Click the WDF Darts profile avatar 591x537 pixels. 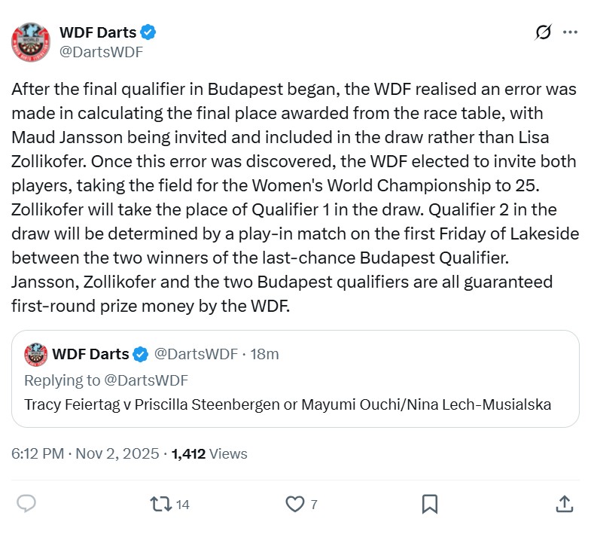pos(30,42)
